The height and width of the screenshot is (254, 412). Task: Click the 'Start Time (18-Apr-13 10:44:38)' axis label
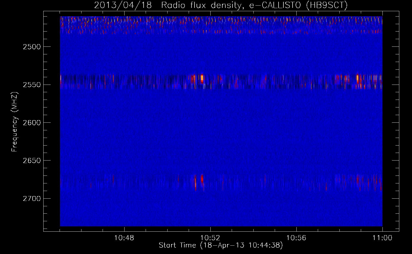(221, 245)
